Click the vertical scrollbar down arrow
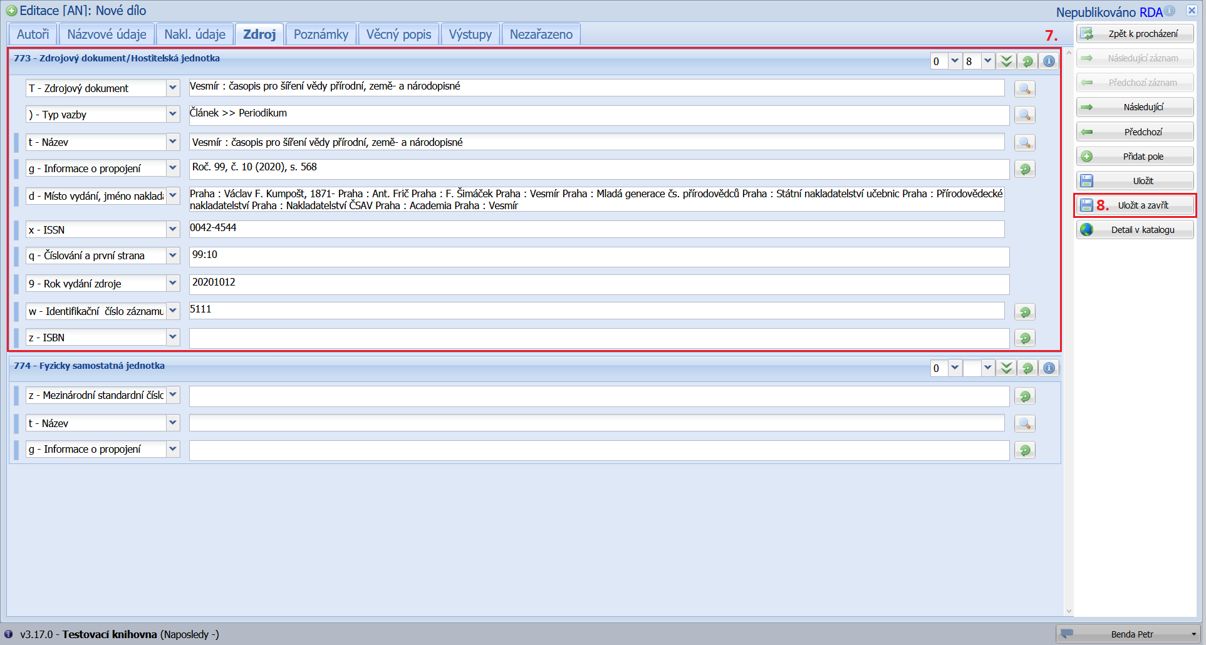The height and width of the screenshot is (645, 1206). [x=1068, y=611]
